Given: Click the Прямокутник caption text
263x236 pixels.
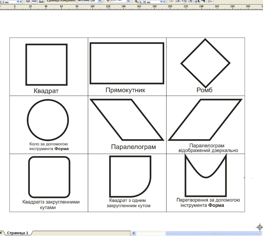Looking at the screenshot, I should pyautogui.click(x=125, y=90).
